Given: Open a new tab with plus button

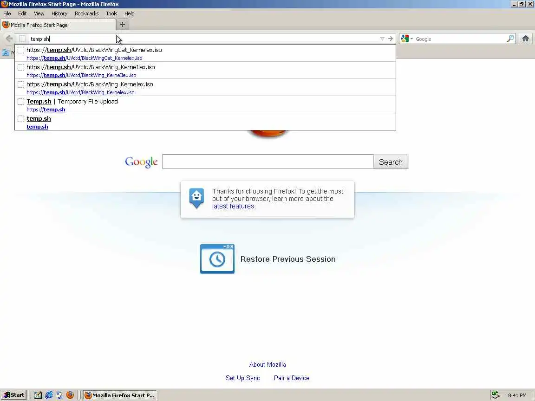Looking at the screenshot, I should pyautogui.click(x=123, y=25).
